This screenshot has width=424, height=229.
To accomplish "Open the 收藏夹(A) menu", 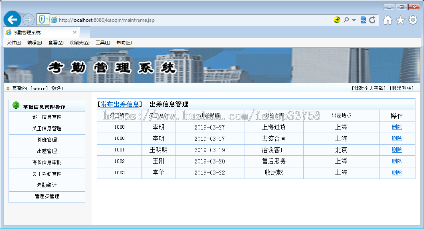I will (79, 42).
